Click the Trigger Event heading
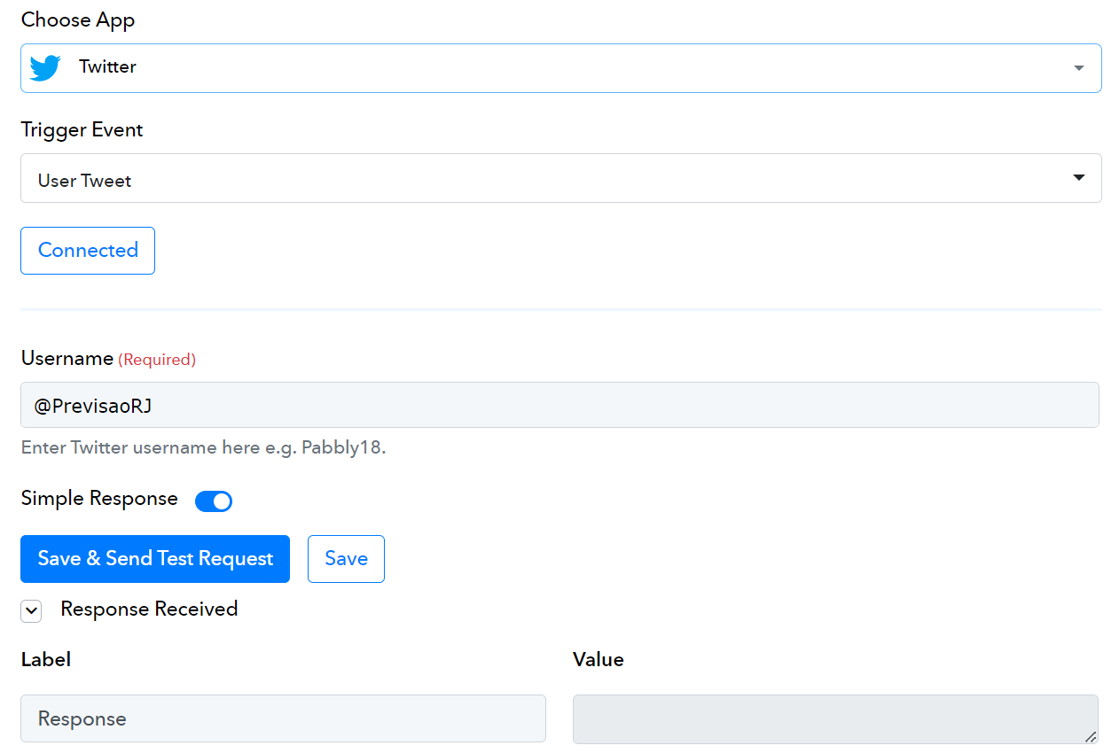 82,130
